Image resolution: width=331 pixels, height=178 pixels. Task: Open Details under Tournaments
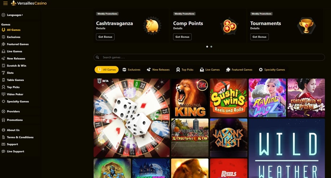click(x=255, y=28)
